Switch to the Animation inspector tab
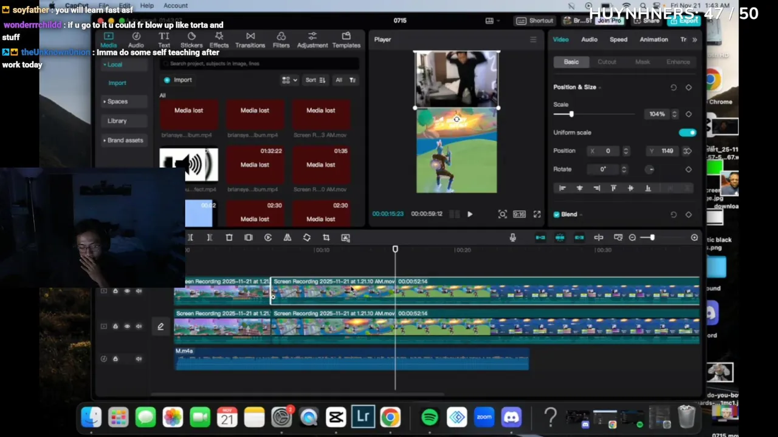778x437 pixels. (653, 39)
